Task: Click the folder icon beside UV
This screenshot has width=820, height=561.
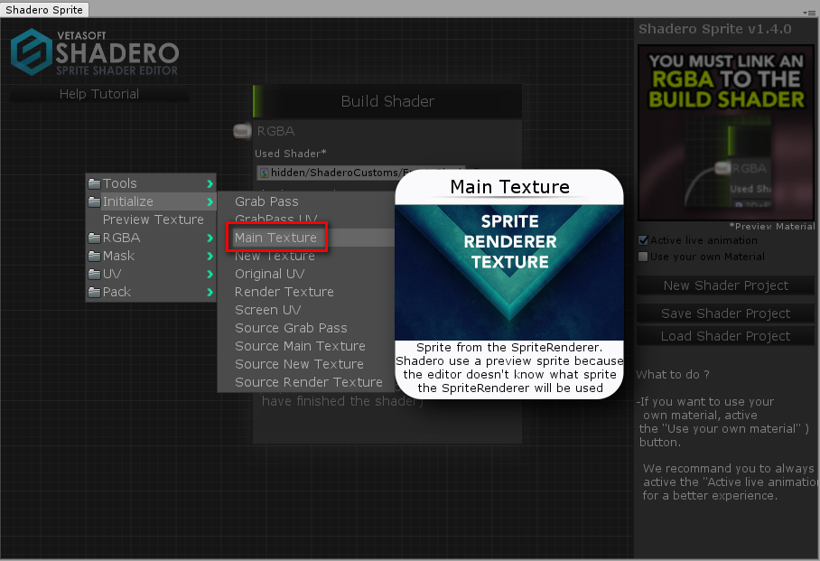Action: 94,274
